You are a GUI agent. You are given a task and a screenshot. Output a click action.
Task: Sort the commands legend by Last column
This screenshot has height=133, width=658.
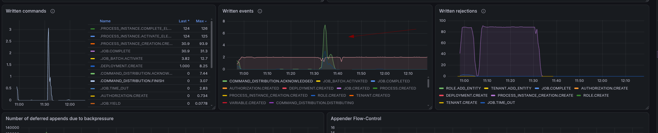(x=184, y=21)
